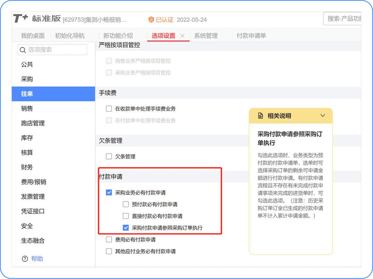Viewport: 373px width, 279px height.
Task: Uncheck 采购付款申请参照采购订单执行
Action: [x=126, y=228]
